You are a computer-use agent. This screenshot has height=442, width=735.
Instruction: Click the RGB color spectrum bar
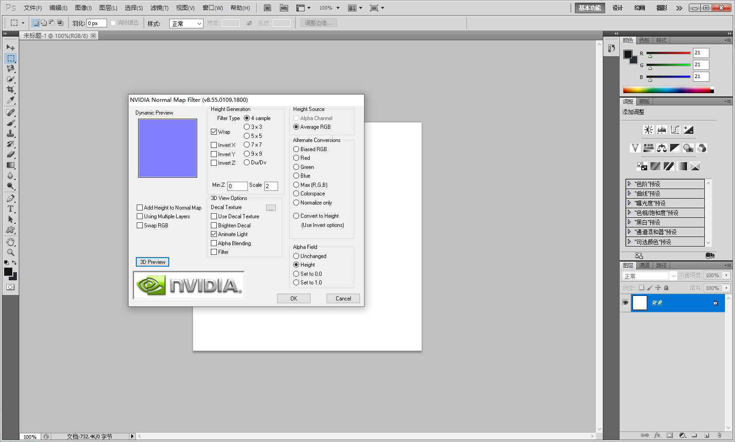click(x=668, y=90)
